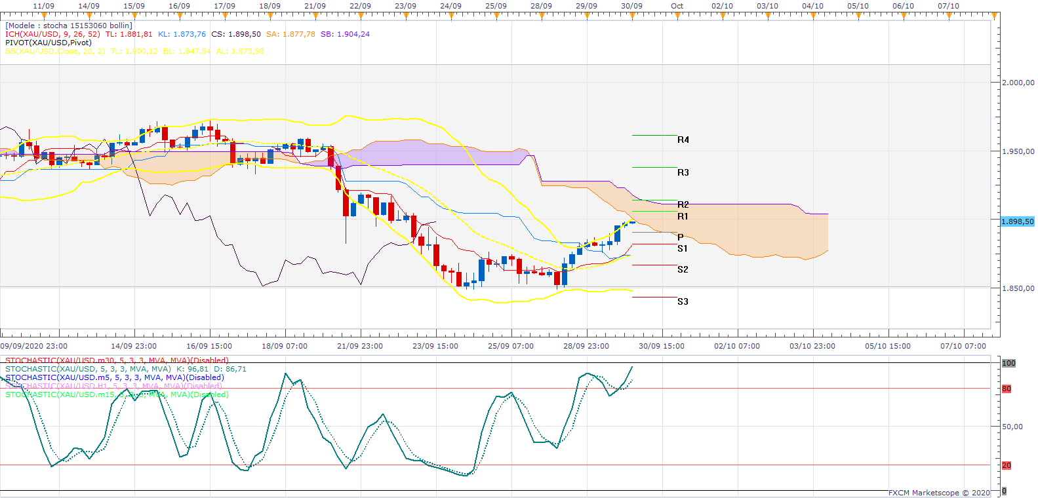The height and width of the screenshot is (498, 1038).
Task: Click the S1 support level label
Action: point(683,248)
